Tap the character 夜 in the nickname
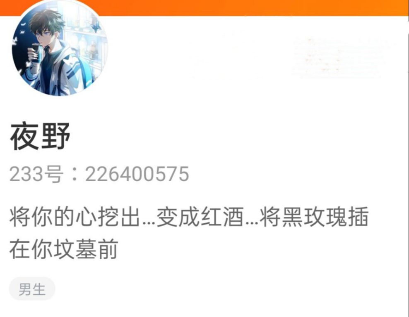This screenshot has width=409, height=317. (x=24, y=136)
